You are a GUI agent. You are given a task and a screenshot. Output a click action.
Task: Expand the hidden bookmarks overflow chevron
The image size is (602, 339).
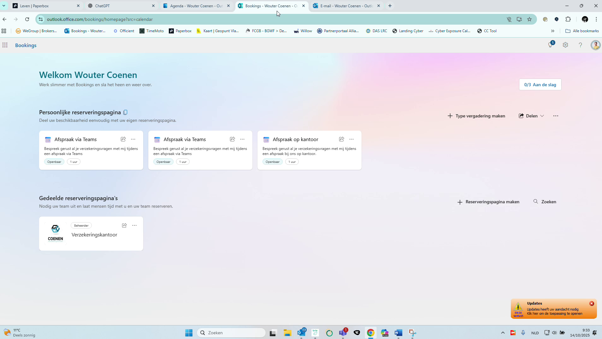[x=552, y=31]
